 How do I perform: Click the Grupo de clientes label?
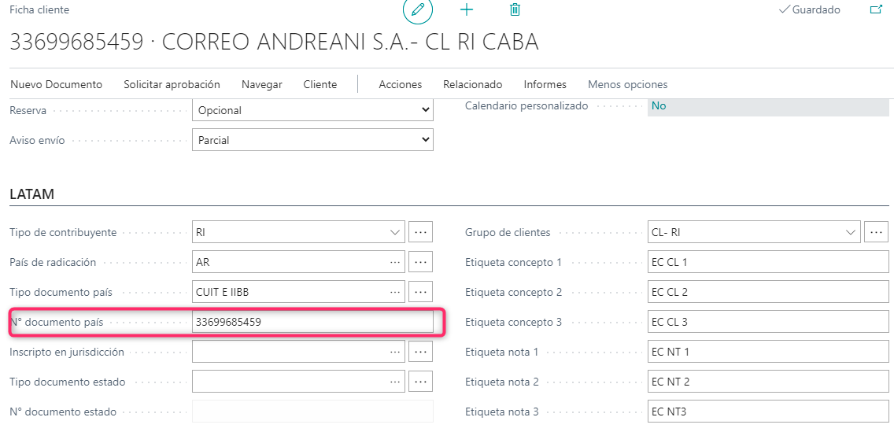click(x=508, y=233)
